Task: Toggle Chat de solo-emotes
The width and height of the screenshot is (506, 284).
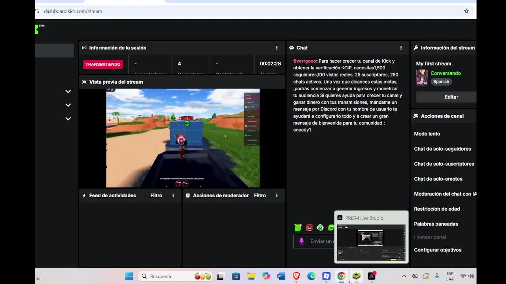Action: click(438, 179)
